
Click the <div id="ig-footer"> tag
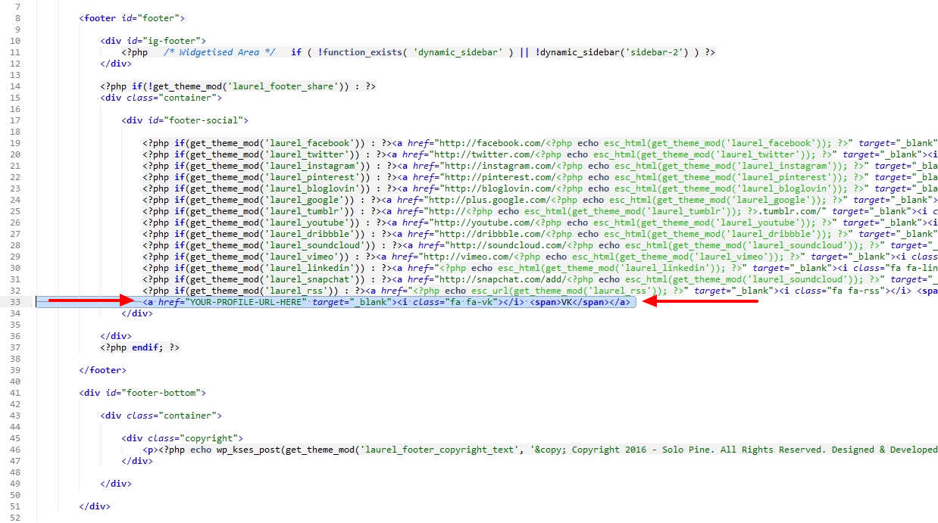click(153, 41)
